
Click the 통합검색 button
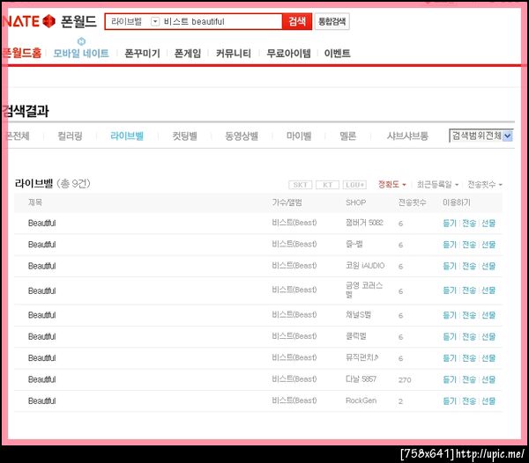(332, 22)
